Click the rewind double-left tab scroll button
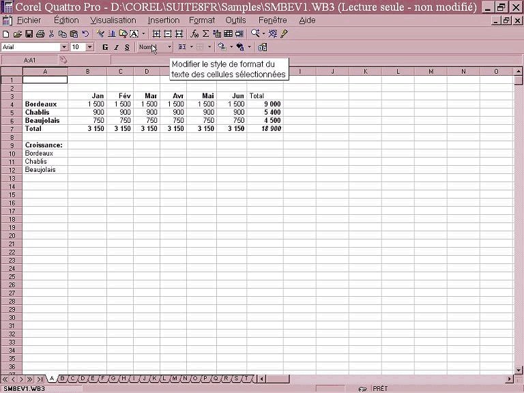This screenshot has height=393, width=524. [5, 379]
